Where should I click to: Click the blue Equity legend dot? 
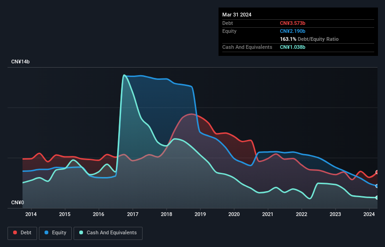46,232
